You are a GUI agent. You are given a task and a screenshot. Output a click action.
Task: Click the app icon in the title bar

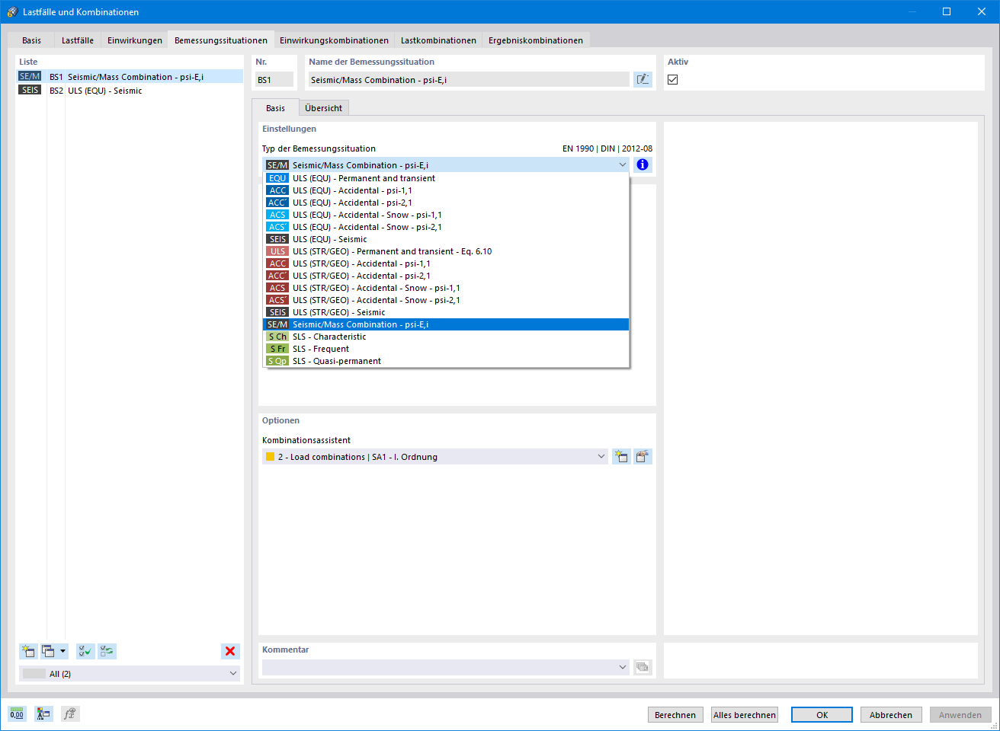pos(12,11)
